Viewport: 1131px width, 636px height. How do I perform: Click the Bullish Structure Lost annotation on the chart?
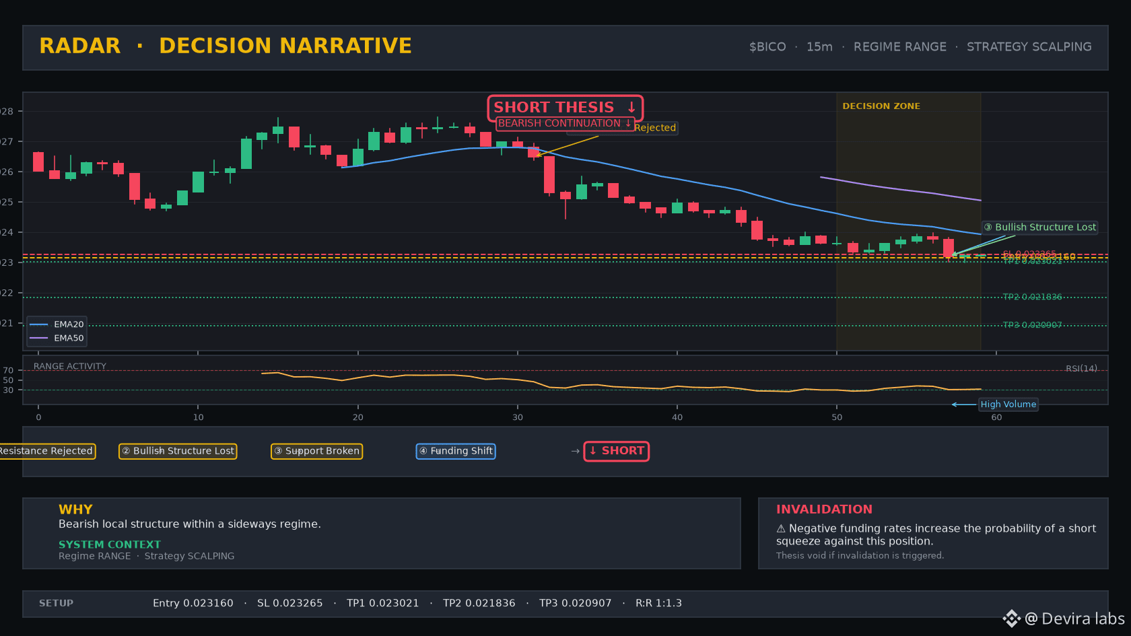(1039, 227)
